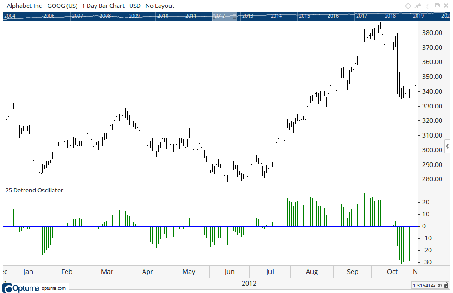This screenshot has height=293, width=453.
Task: Open chart info via the 'i' icon
Action: [x=428, y=6]
